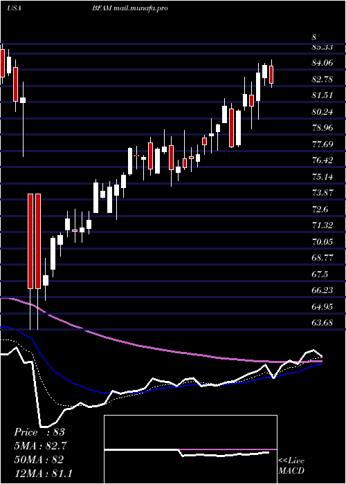The image size is (346, 484).
Task: Click the 67.5 price axis label
Action: coord(320,274)
